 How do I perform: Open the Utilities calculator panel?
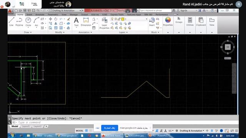click(x=190, y=21)
